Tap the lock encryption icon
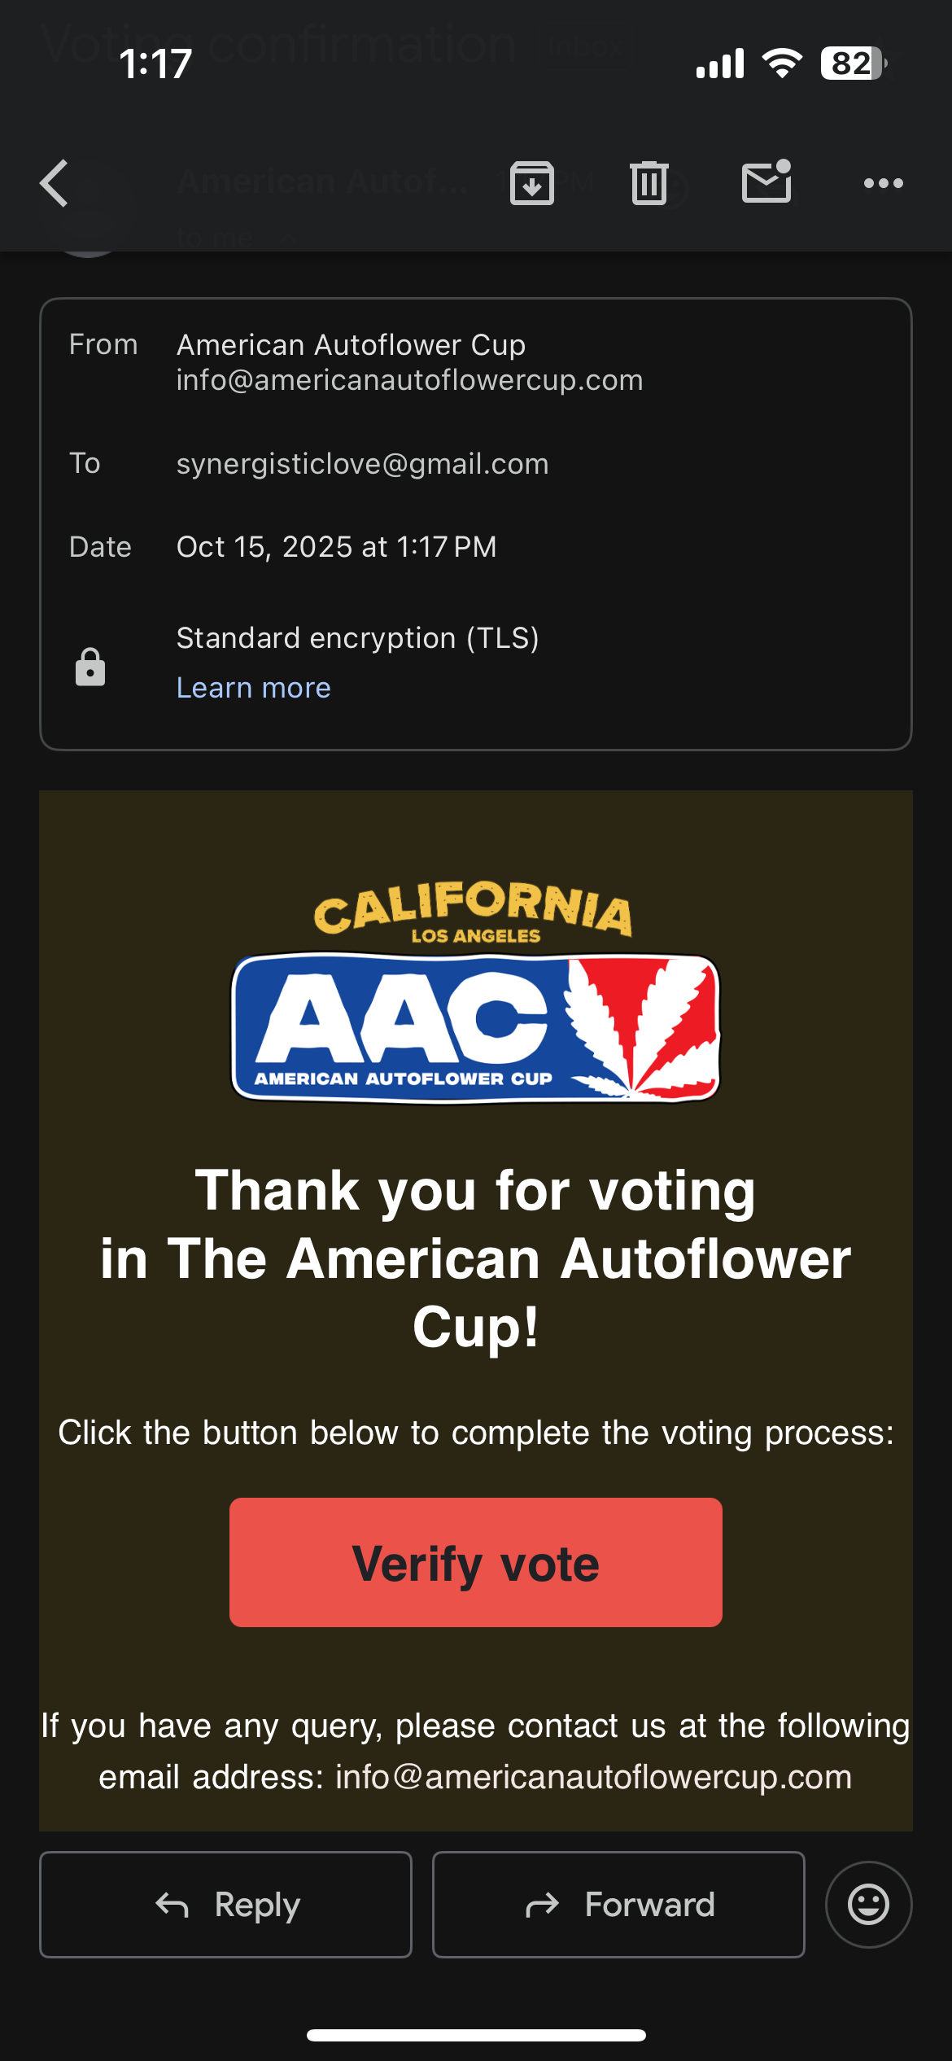This screenshot has width=952, height=2061. pyautogui.click(x=90, y=667)
